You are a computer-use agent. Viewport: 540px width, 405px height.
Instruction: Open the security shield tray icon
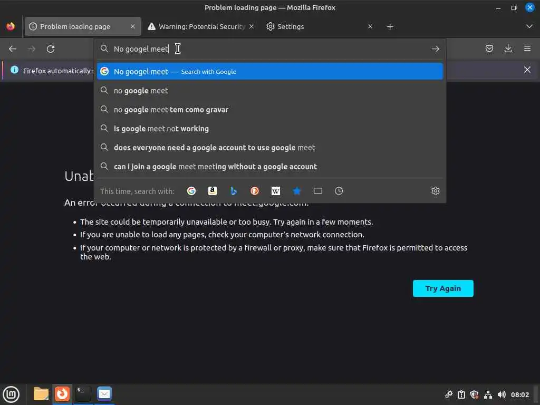coord(475,394)
